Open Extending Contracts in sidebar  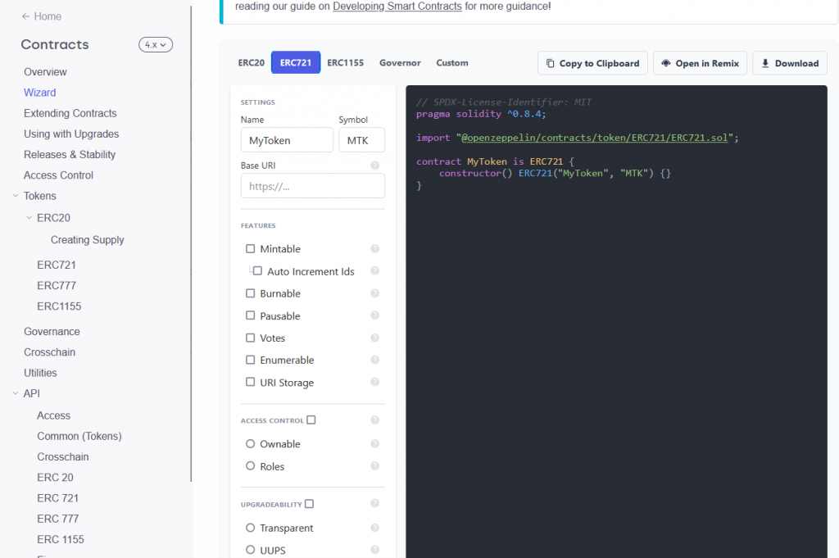coord(70,113)
